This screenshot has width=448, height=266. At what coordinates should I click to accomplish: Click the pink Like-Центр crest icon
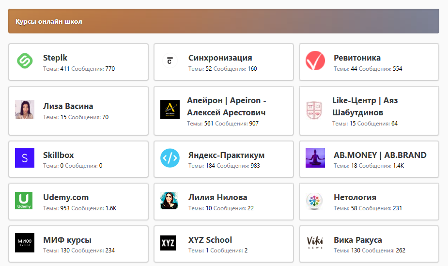click(314, 110)
